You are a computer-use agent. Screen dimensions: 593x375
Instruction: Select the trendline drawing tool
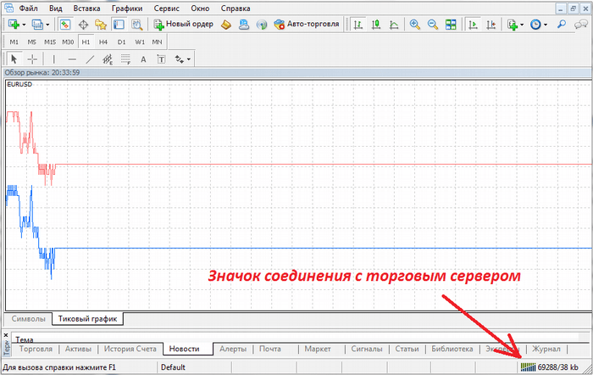(90, 59)
